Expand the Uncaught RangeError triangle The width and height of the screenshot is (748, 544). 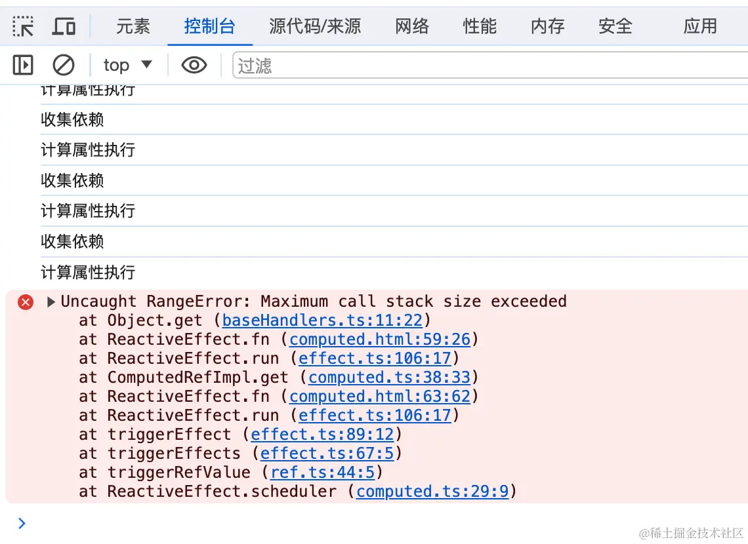[51, 302]
